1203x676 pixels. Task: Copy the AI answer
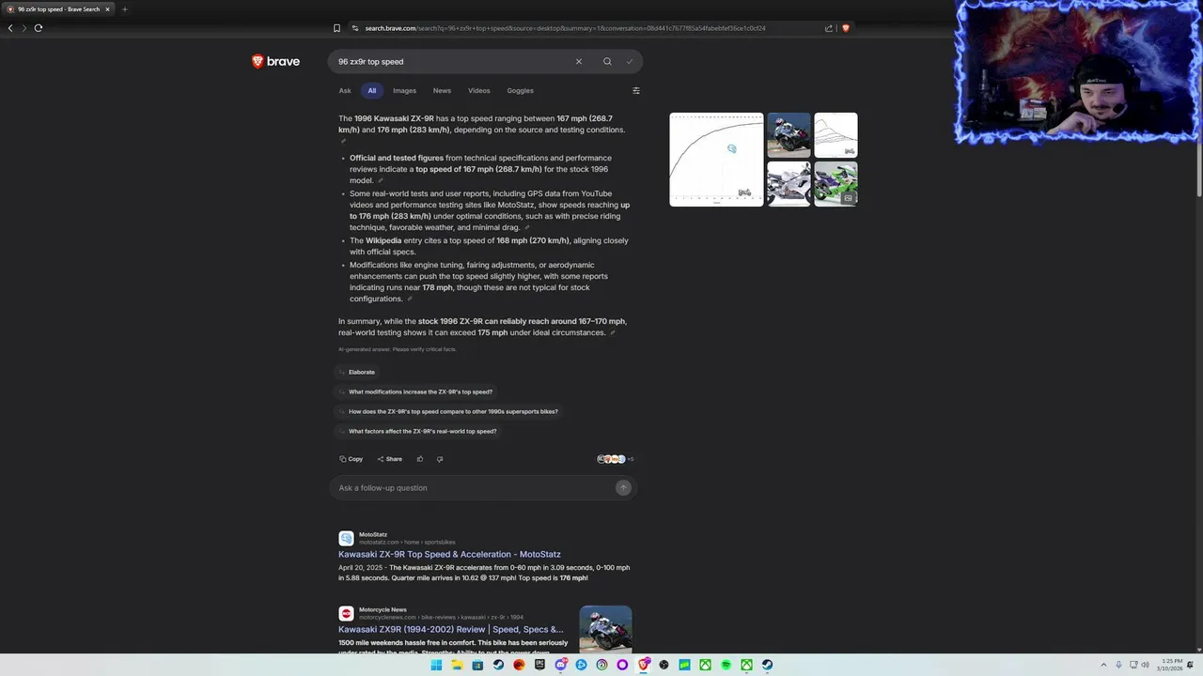click(351, 459)
